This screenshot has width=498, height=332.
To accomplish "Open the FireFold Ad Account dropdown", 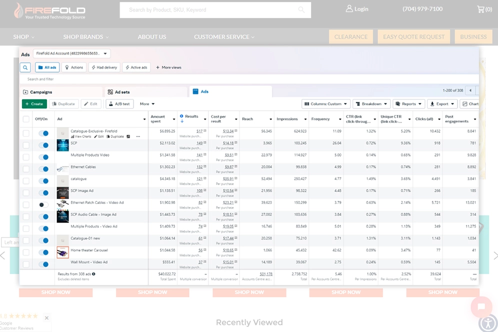I will [72, 53].
